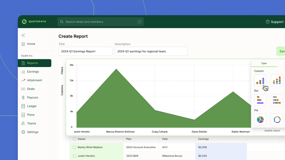Click the QuotaPath logo
The width and height of the screenshot is (285, 160).
34,21
